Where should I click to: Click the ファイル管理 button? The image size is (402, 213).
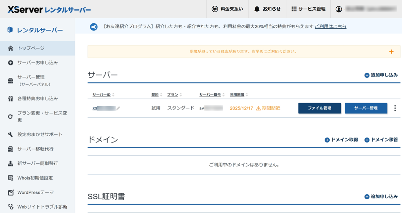tap(319, 108)
